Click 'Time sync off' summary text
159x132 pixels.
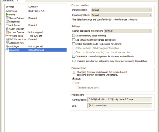coord(35,36)
